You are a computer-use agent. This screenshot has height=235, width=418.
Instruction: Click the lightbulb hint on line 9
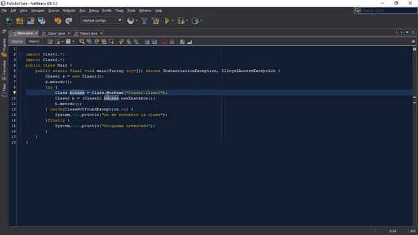[14, 93]
